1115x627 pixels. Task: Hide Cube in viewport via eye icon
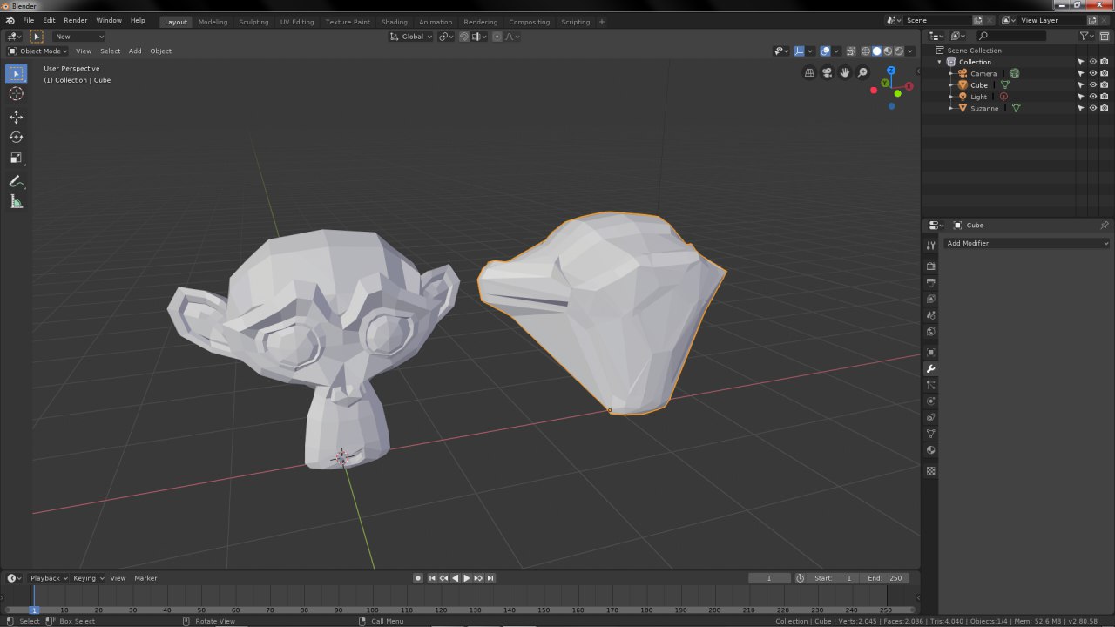(x=1092, y=85)
